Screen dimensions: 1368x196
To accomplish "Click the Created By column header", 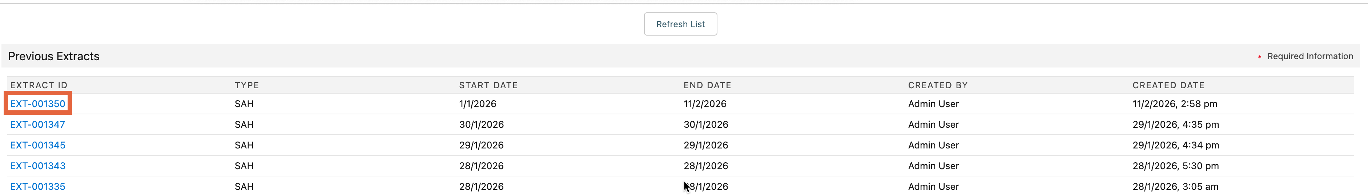I will tap(938, 85).
